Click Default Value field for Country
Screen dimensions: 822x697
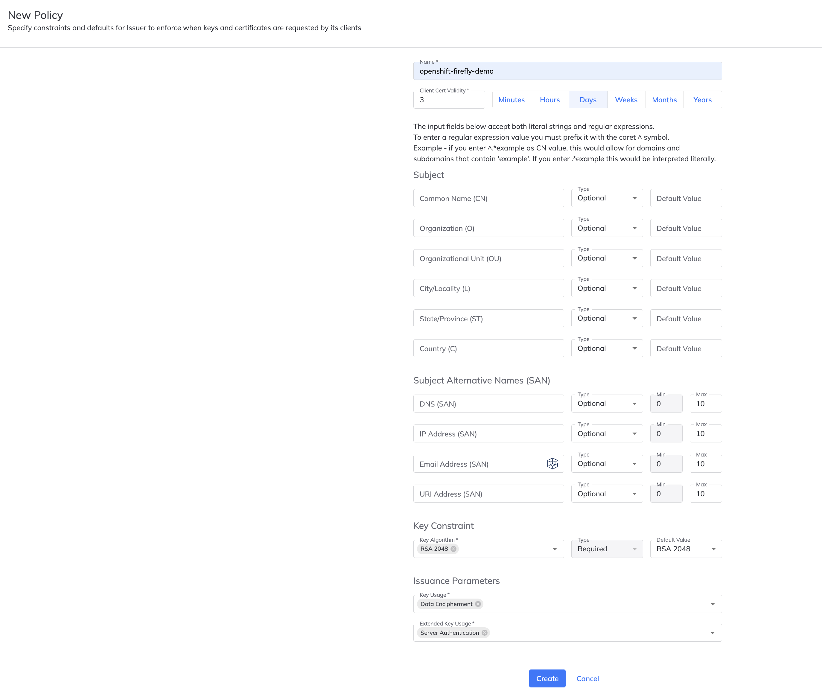686,348
